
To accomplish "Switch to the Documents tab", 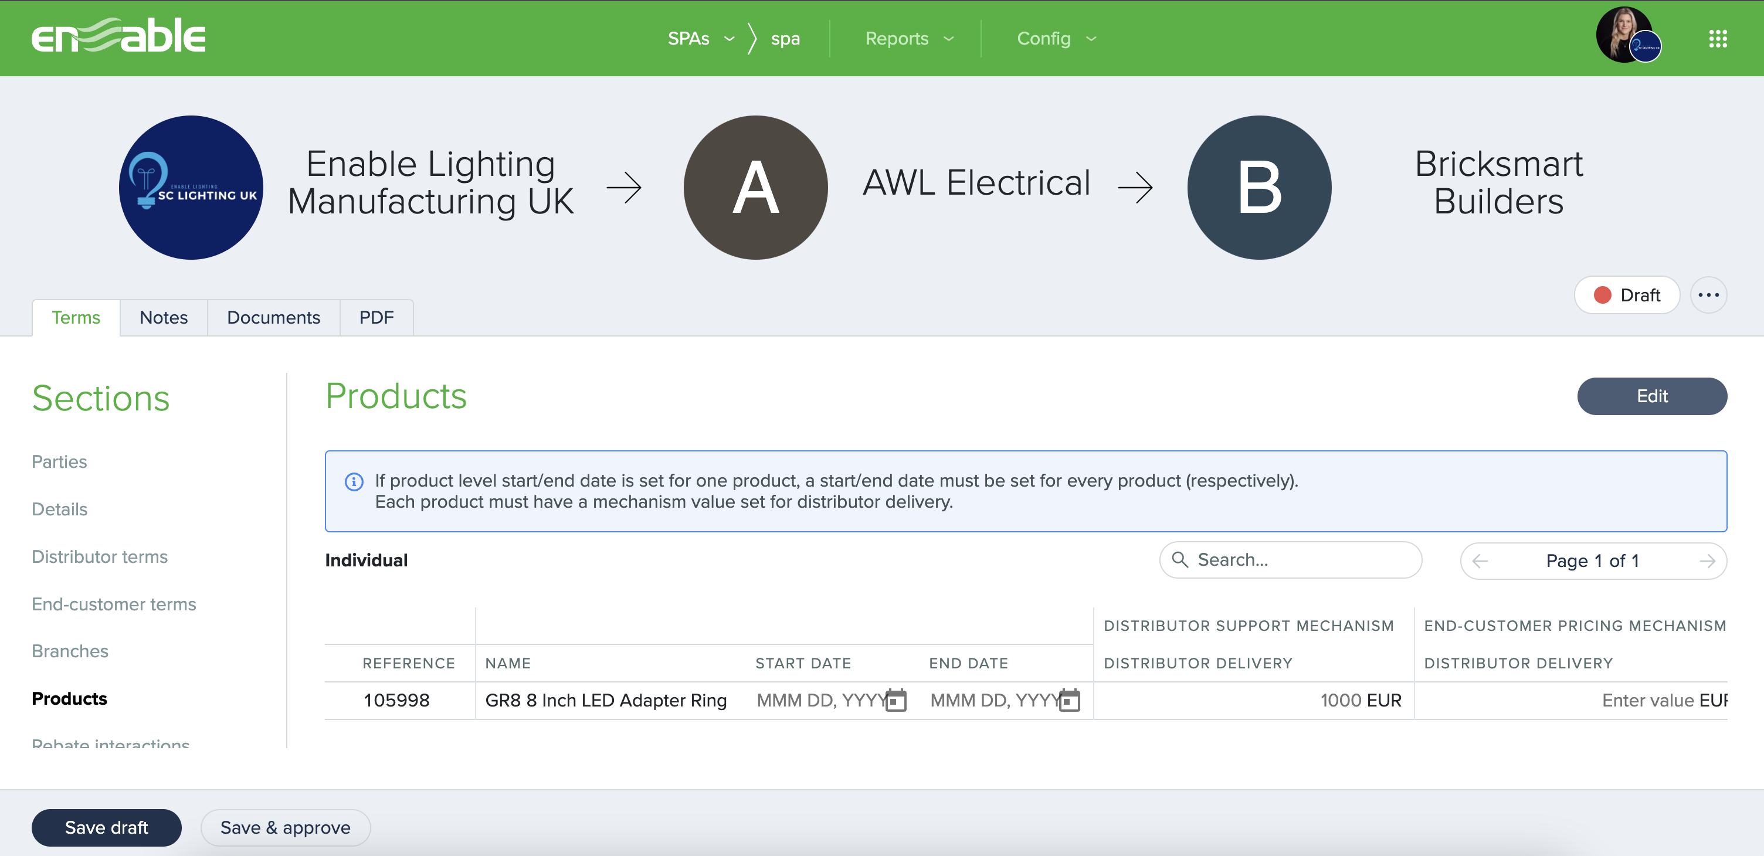I will [273, 317].
